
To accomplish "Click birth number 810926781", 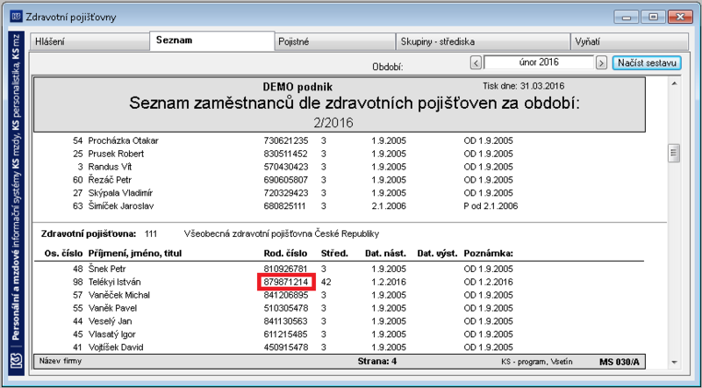I will (286, 269).
